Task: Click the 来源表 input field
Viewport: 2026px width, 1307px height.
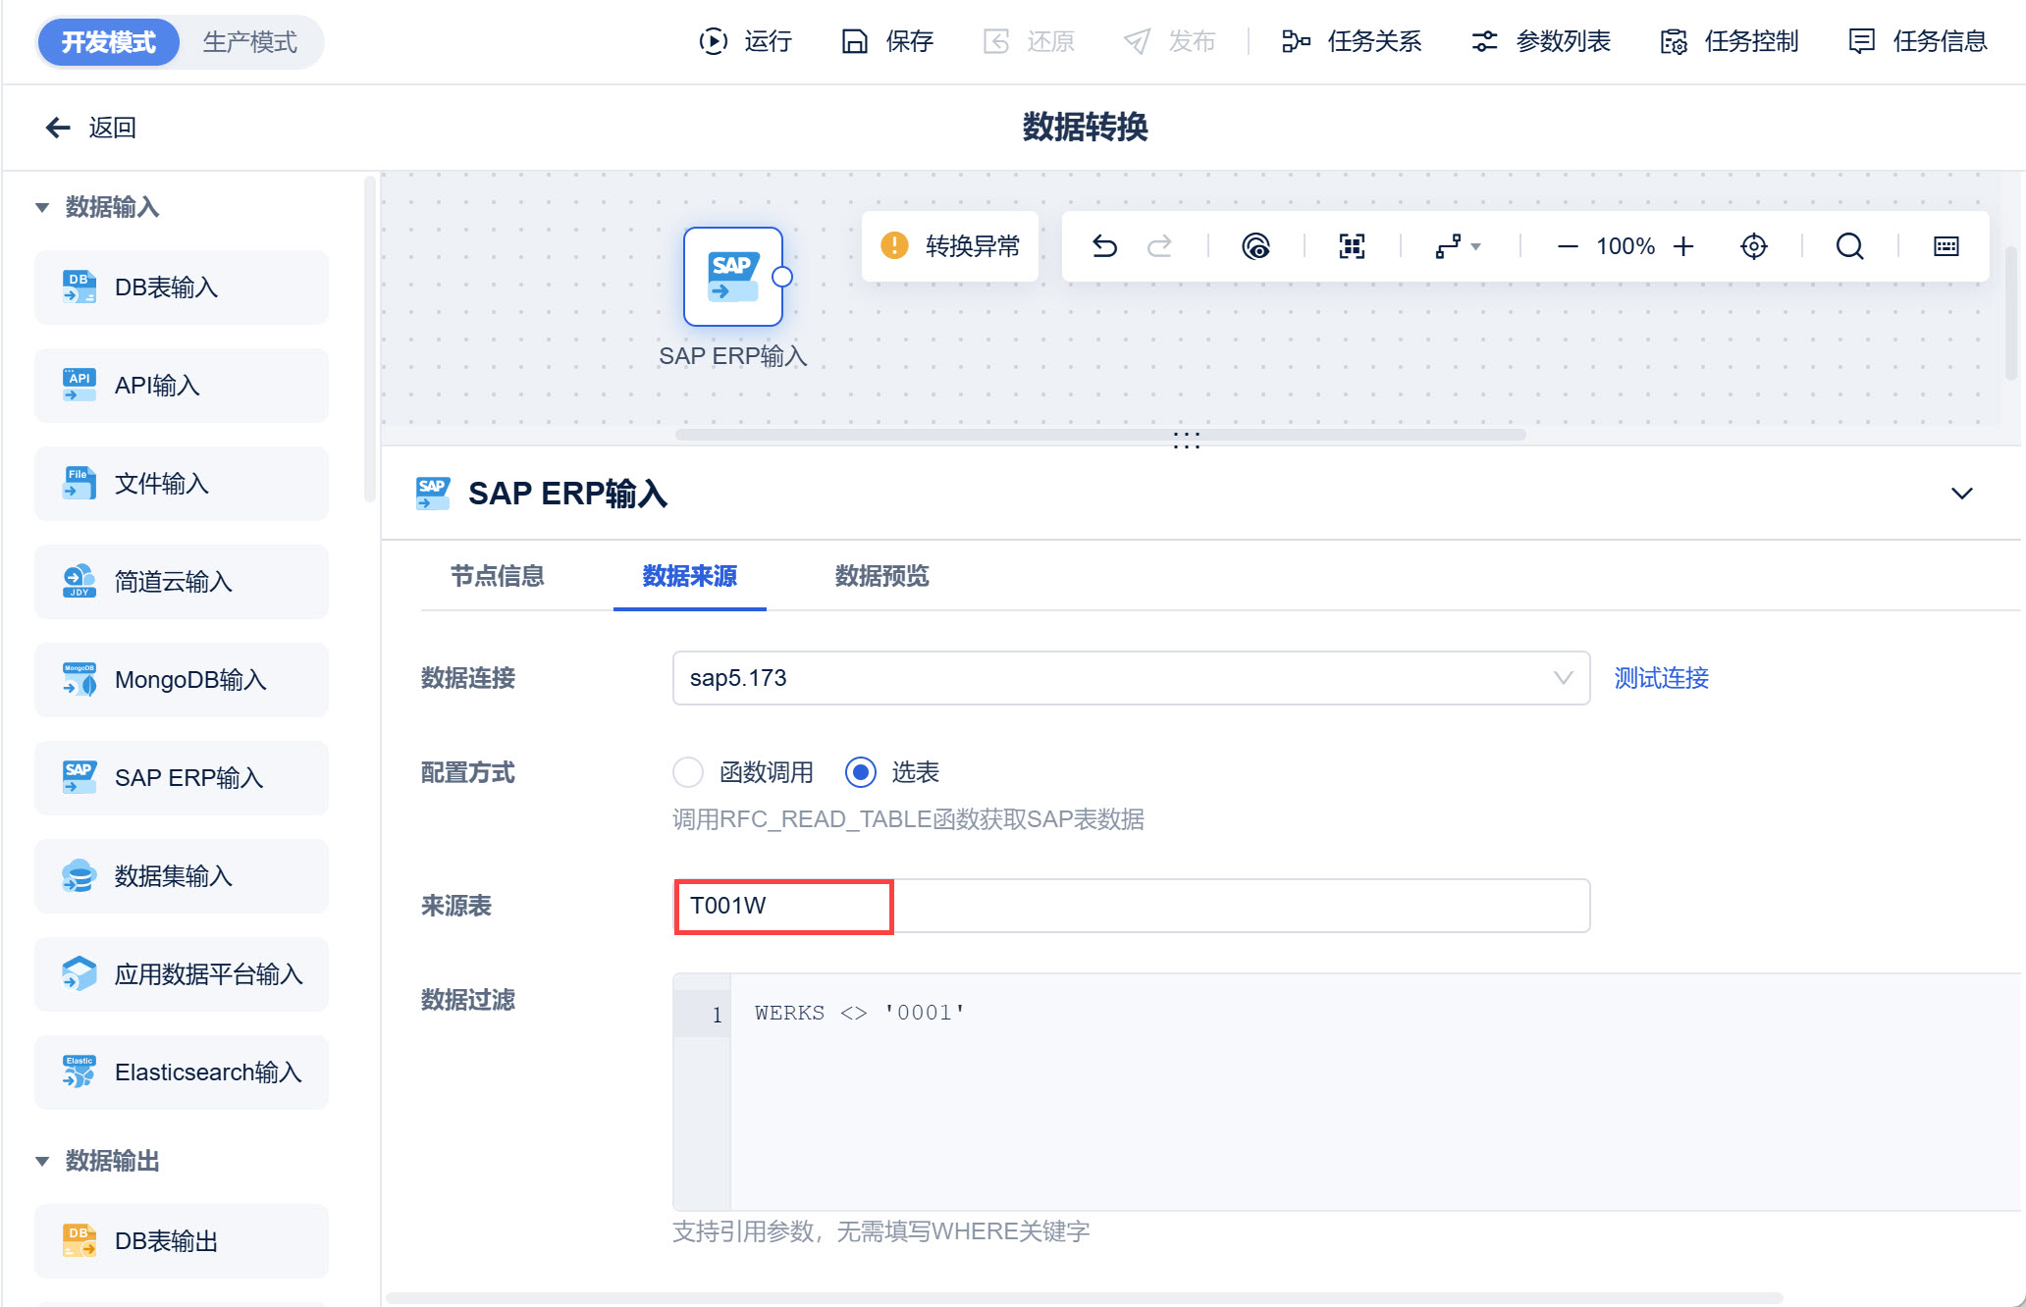Action: coord(1131,906)
